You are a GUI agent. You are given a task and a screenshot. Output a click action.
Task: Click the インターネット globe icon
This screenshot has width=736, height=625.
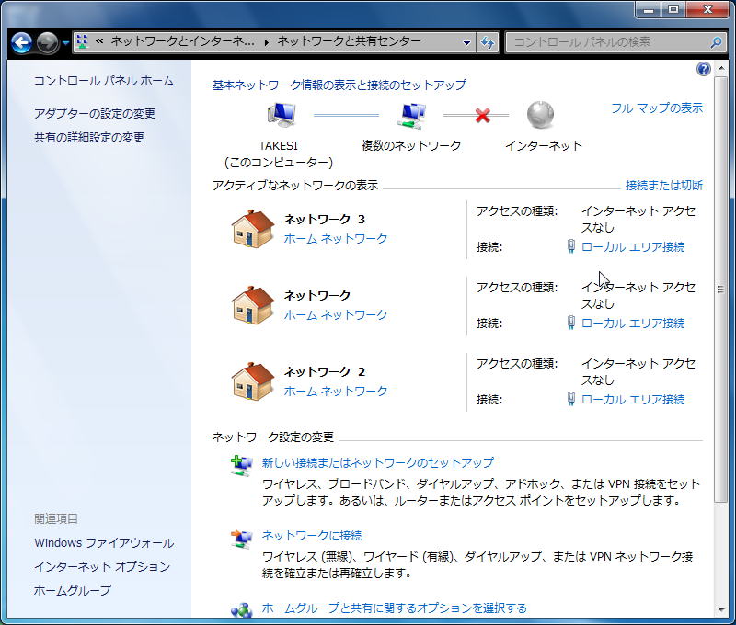[x=540, y=115]
